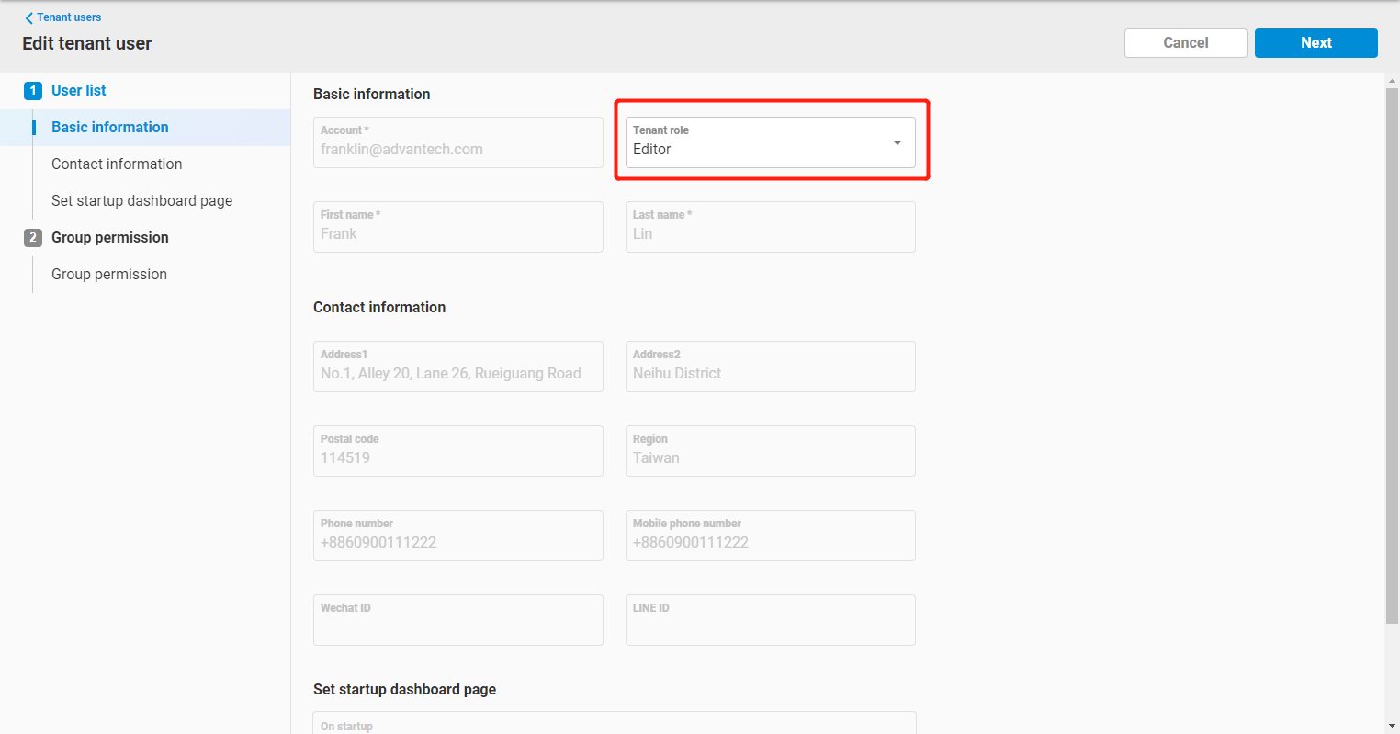Open Set startup dashboard page section
This screenshot has width=1400, height=734.
point(141,200)
